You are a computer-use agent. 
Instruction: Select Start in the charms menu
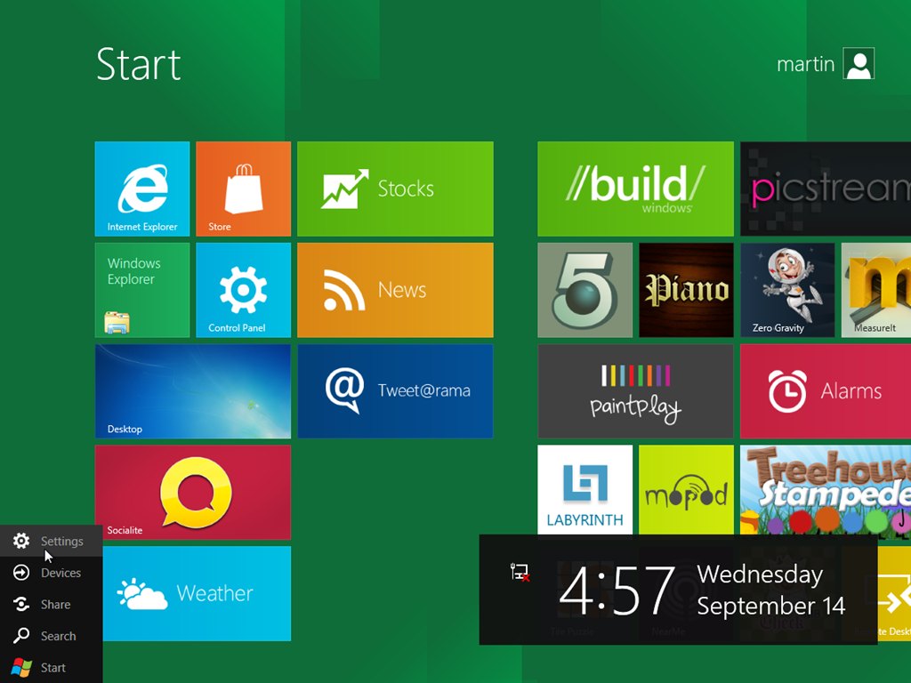click(51, 667)
